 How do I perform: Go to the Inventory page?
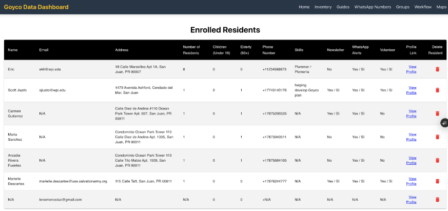coord(323,7)
